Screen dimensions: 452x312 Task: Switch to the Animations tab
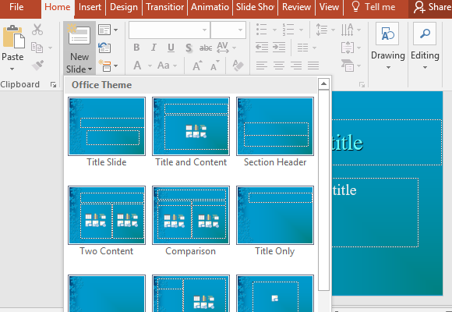click(x=210, y=7)
